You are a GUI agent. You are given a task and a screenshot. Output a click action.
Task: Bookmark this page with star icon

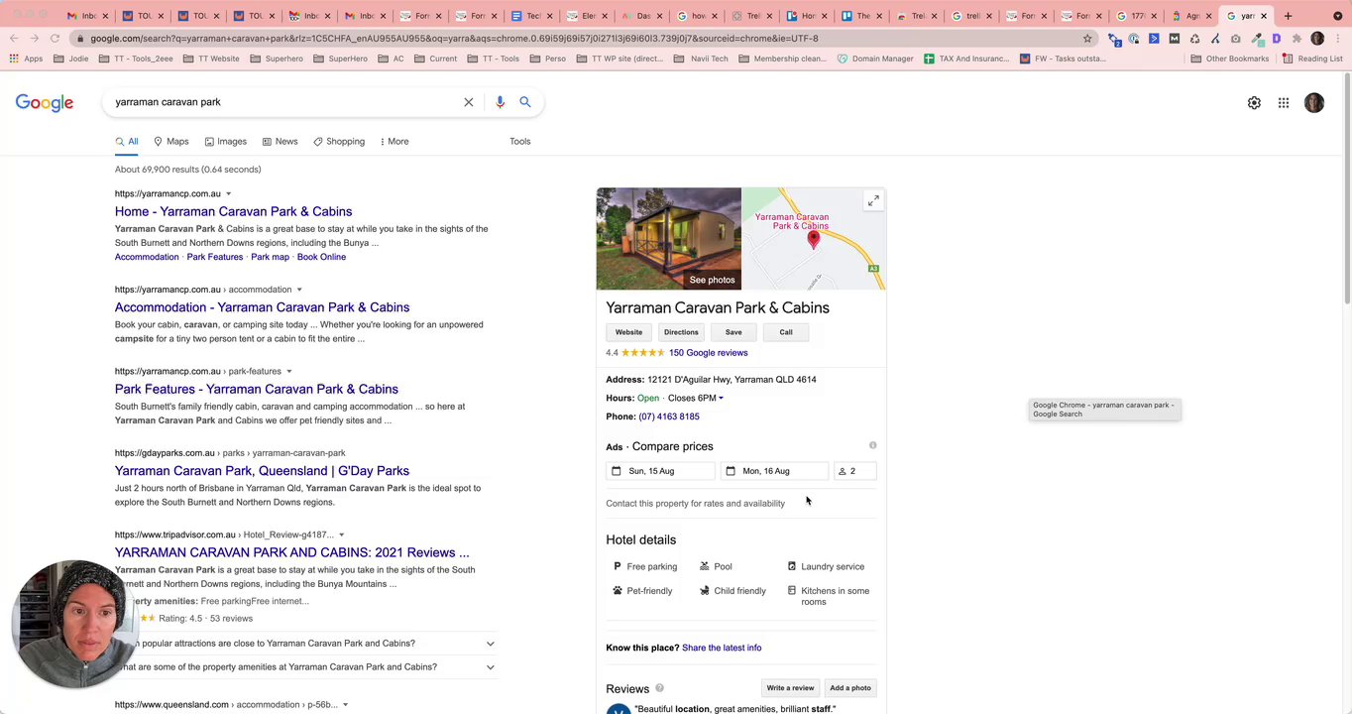click(x=1087, y=39)
